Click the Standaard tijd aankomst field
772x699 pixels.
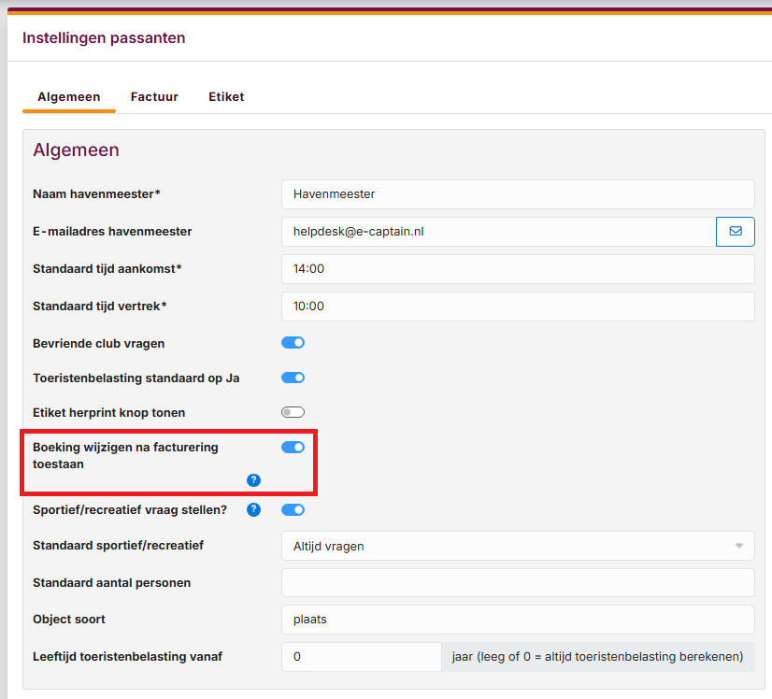click(517, 269)
